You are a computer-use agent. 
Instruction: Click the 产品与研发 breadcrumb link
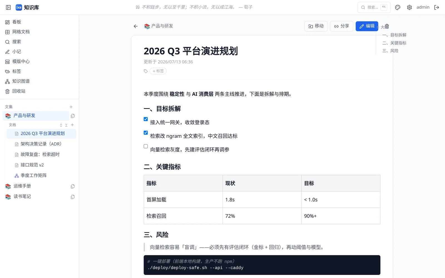(x=162, y=26)
